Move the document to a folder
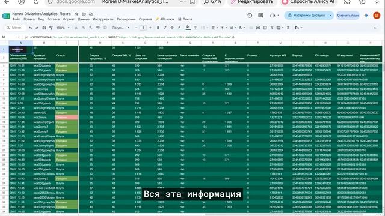Screen dimensions: 385x216 [84, 14]
